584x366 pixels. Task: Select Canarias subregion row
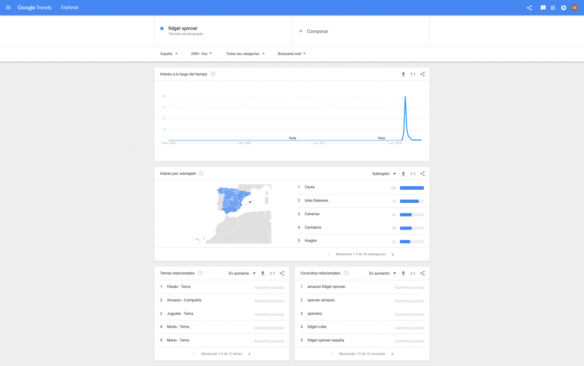tap(360, 214)
